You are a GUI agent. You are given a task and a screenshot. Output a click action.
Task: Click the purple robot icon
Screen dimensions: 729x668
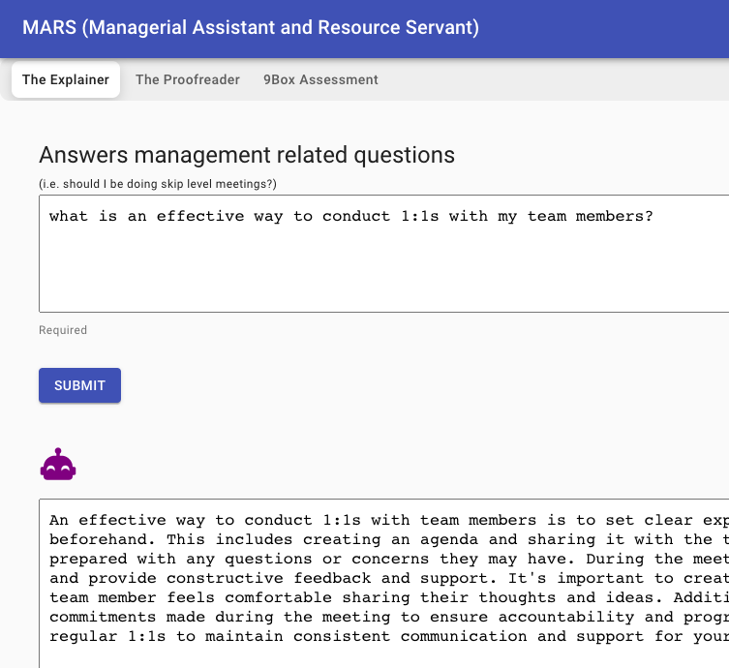click(x=58, y=466)
